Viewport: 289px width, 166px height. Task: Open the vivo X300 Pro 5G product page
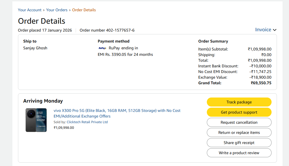pos(117,110)
